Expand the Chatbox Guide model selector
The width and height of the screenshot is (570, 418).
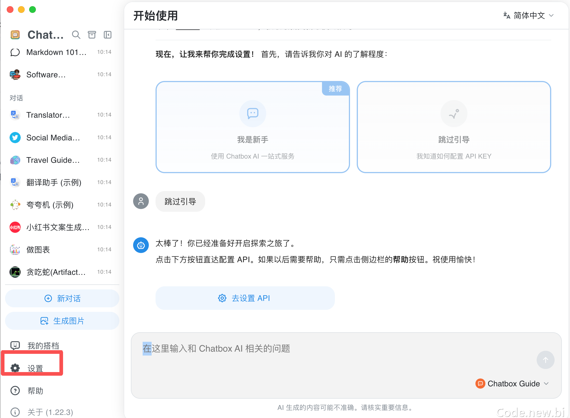(x=512, y=384)
